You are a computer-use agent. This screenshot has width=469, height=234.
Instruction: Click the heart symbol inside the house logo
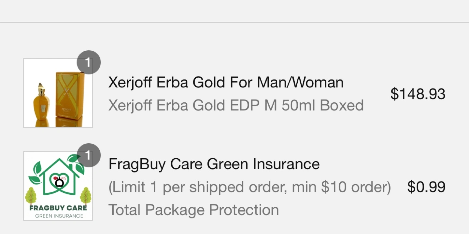pos(59,182)
